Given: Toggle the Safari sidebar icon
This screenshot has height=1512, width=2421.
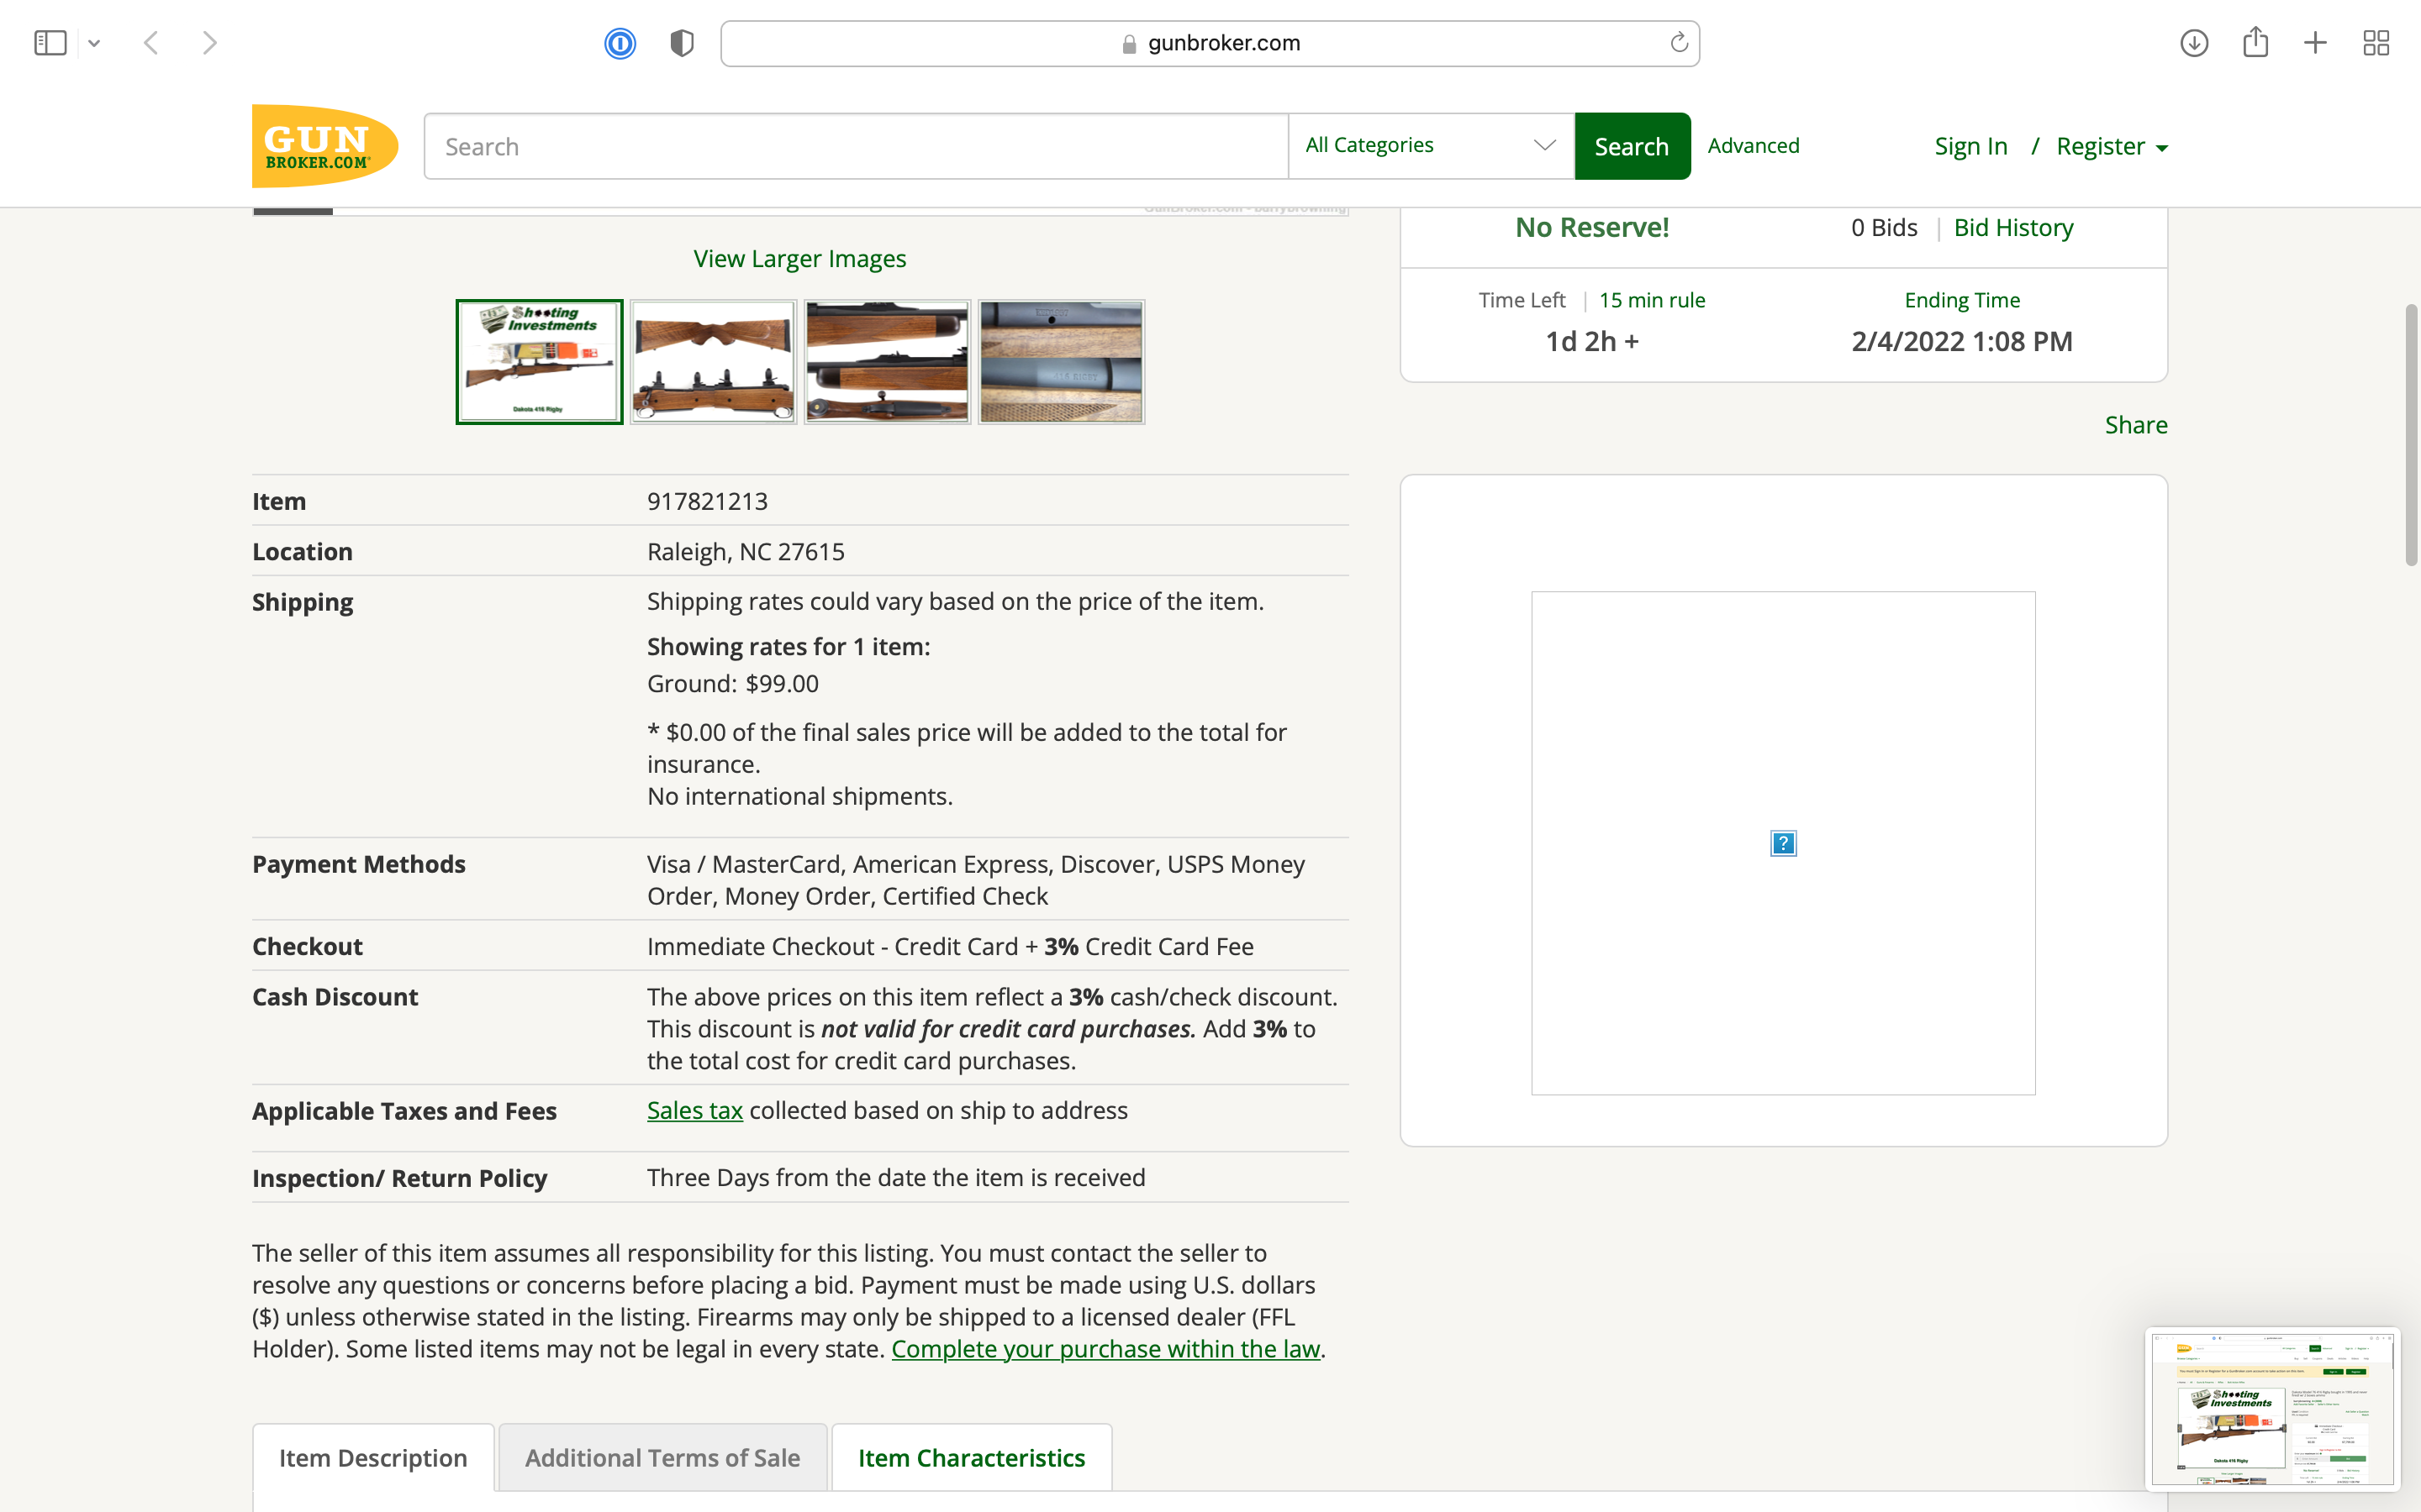Looking at the screenshot, I should 50,43.
